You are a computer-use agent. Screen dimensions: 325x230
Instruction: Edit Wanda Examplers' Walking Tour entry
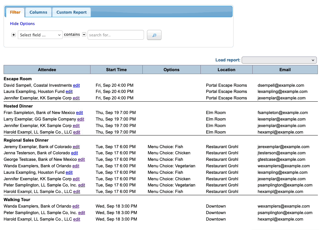coord(76,206)
